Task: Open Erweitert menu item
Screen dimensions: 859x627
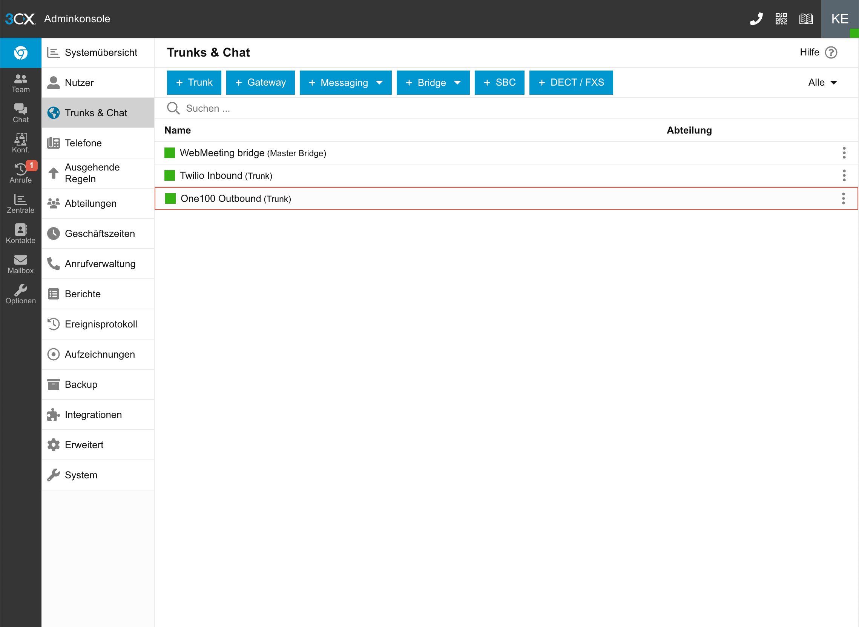Action: [98, 445]
